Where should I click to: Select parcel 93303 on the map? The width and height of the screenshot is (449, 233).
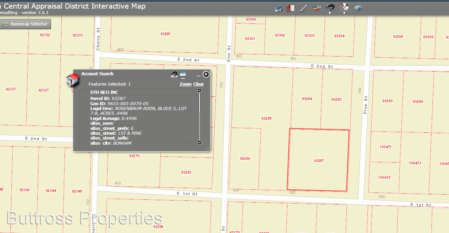tap(309, 36)
